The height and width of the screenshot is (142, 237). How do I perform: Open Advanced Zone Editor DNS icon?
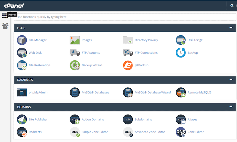(x=128, y=132)
